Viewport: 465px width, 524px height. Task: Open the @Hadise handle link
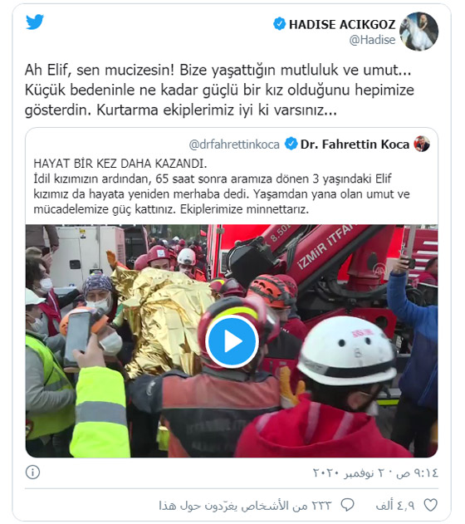pos(372,40)
